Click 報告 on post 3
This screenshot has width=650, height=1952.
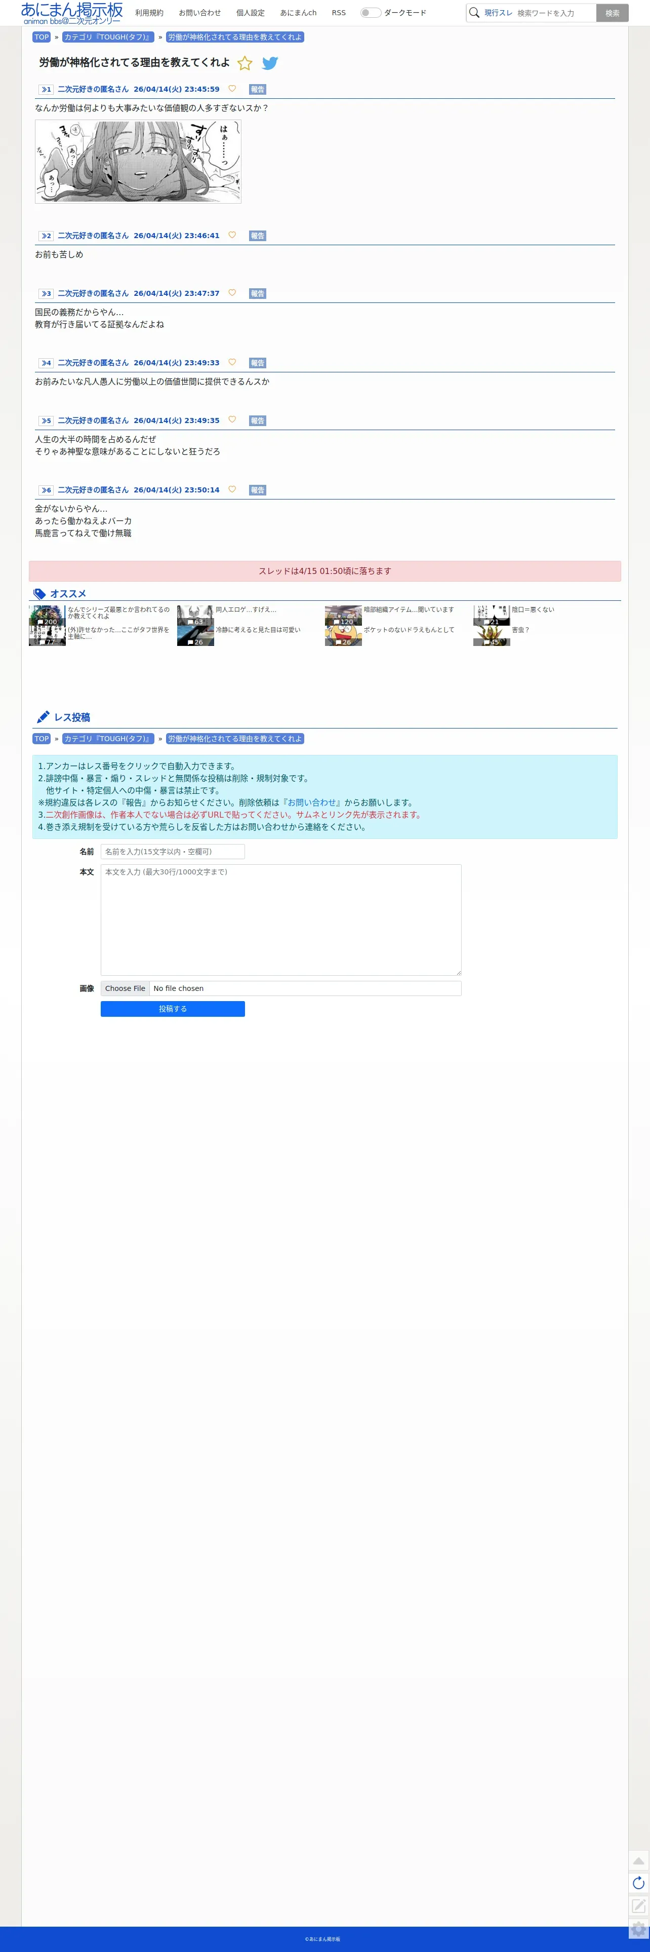pyautogui.click(x=258, y=293)
